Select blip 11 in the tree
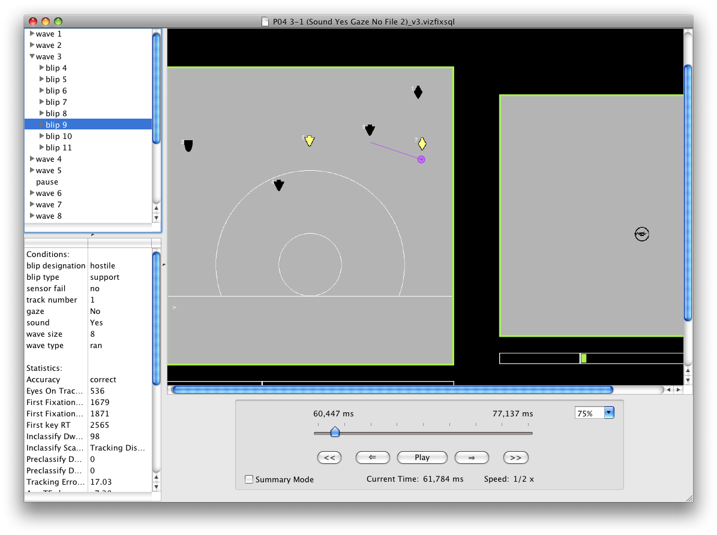This screenshot has height=535, width=717. (59, 147)
